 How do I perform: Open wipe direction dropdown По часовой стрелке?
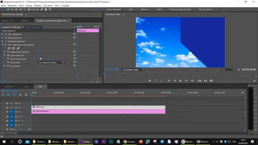coord(51,62)
